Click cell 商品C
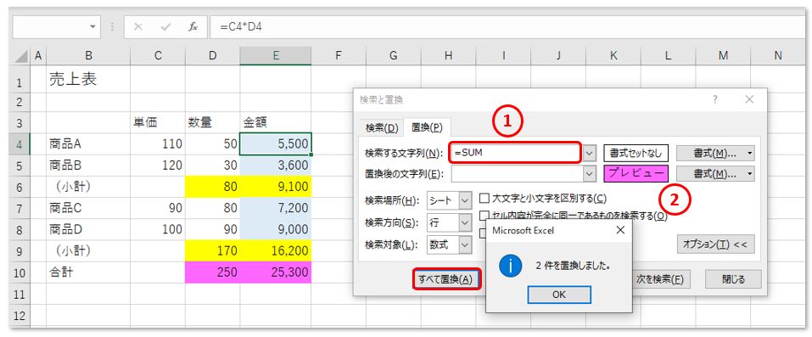812x337 pixels. [x=88, y=208]
